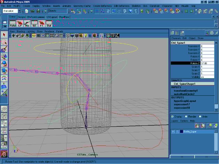
Task: Click the Hte shelf button
Action: [x=27, y=24]
